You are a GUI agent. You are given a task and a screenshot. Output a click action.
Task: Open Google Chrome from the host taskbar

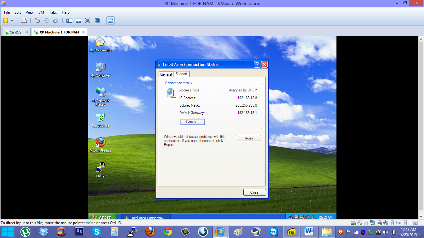pyautogui.click(x=168, y=232)
